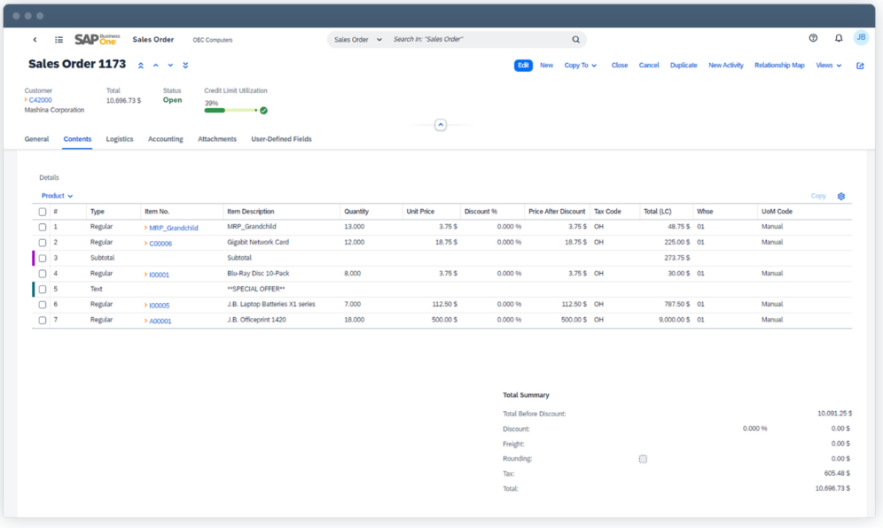The height and width of the screenshot is (528, 883).
Task: Jump to first record double-up arrow
Action: (x=141, y=66)
